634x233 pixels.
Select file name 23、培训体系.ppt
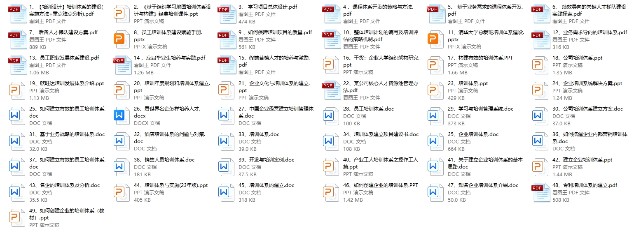point(468,83)
